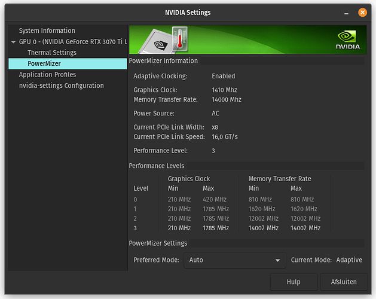Click the PCIe Link Width 'x8' value
376x299 pixels.
click(215, 127)
